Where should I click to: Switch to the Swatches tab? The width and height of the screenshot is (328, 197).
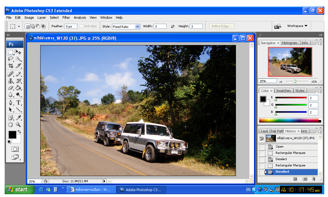pos(283,91)
